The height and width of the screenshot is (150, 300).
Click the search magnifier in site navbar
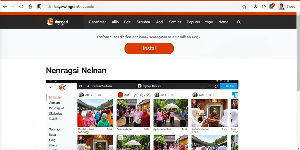(x=239, y=22)
